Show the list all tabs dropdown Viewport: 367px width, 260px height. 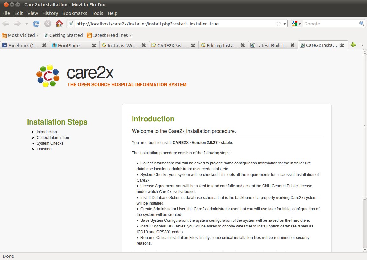coord(363,45)
